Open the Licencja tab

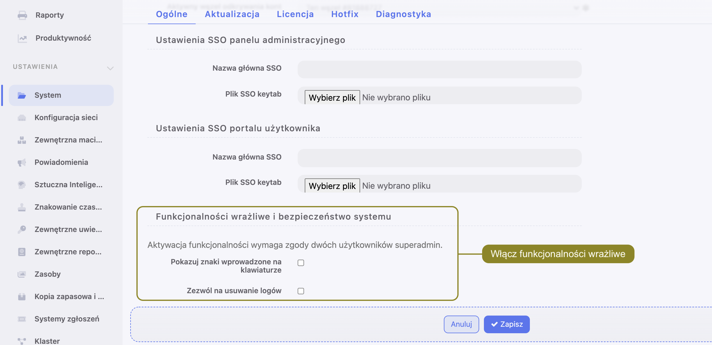(x=295, y=14)
